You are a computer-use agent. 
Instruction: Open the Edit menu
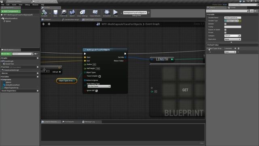pos(8,4)
